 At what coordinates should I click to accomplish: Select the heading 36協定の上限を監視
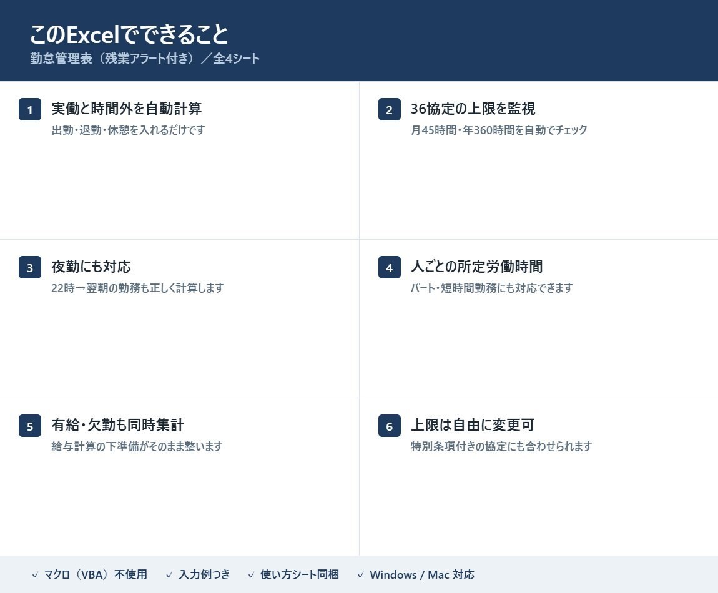[473, 109]
